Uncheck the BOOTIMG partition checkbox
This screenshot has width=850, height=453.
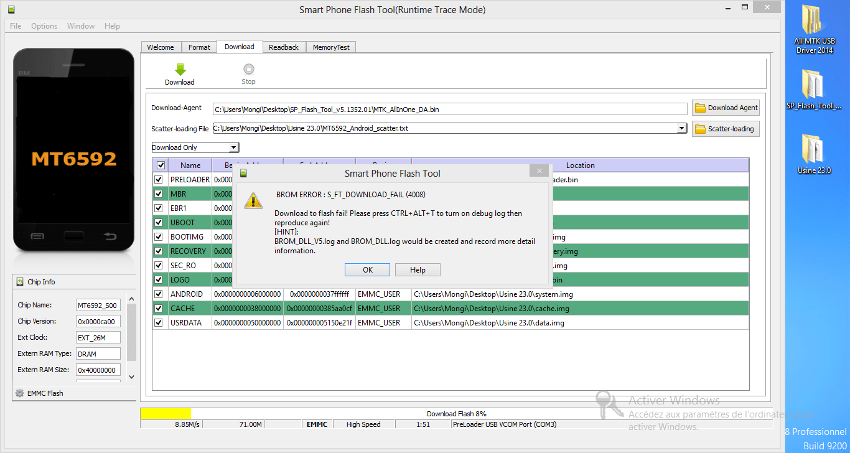click(x=159, y=237)
